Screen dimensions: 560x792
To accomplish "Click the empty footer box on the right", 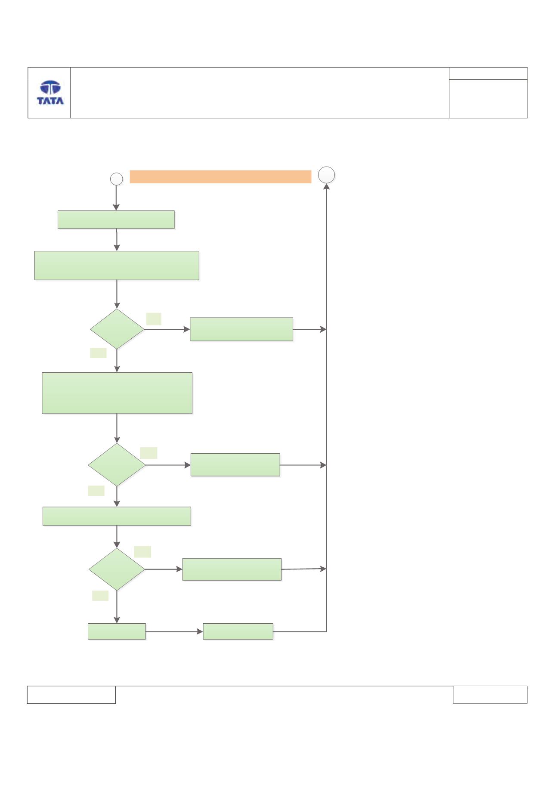I will pyautogui.click(x=490, y=695).
